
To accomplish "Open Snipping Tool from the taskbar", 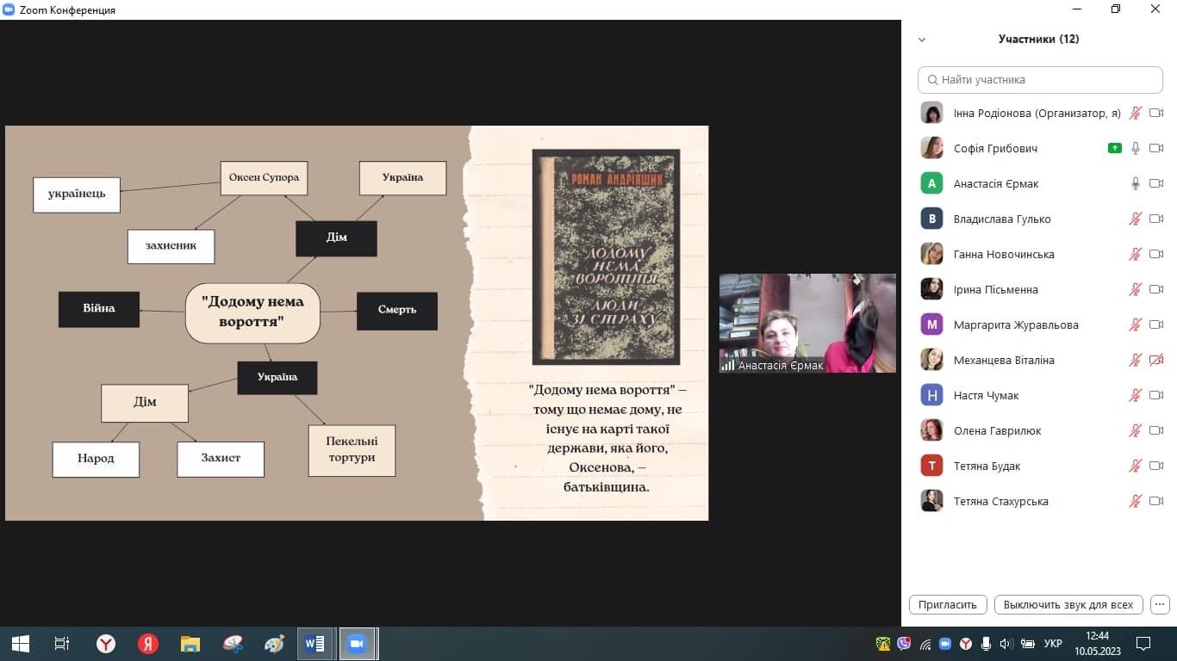I will pos(233,644).
